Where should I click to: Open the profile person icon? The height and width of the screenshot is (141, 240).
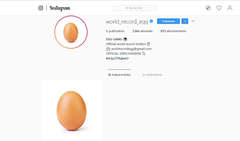(230, 8)
